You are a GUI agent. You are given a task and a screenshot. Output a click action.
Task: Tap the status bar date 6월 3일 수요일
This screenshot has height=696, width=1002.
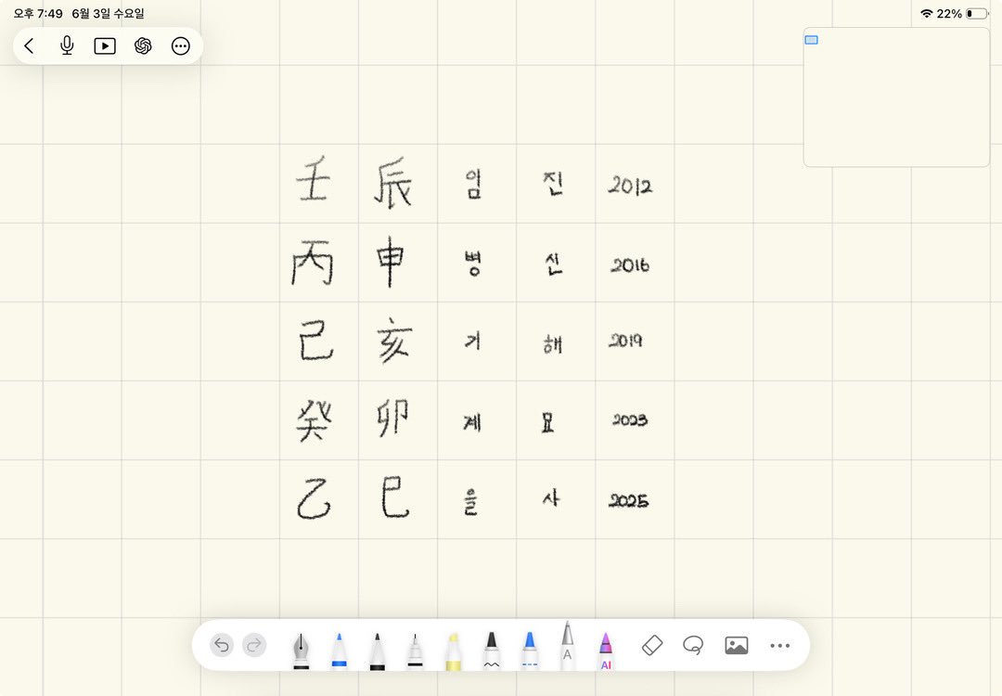pyautogui.click(x=108, y=13)
